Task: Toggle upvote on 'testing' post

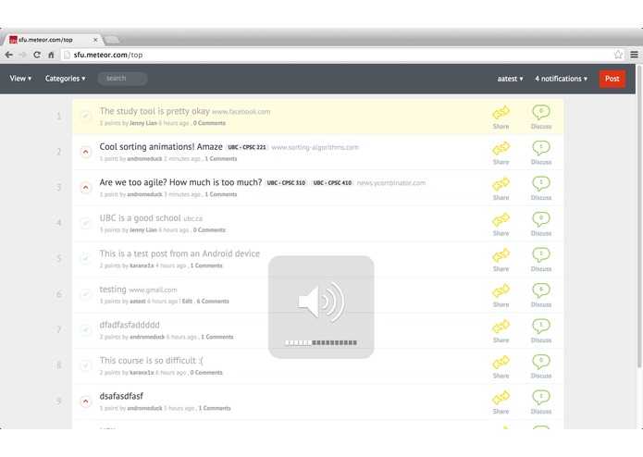Action: pos(86,295)
